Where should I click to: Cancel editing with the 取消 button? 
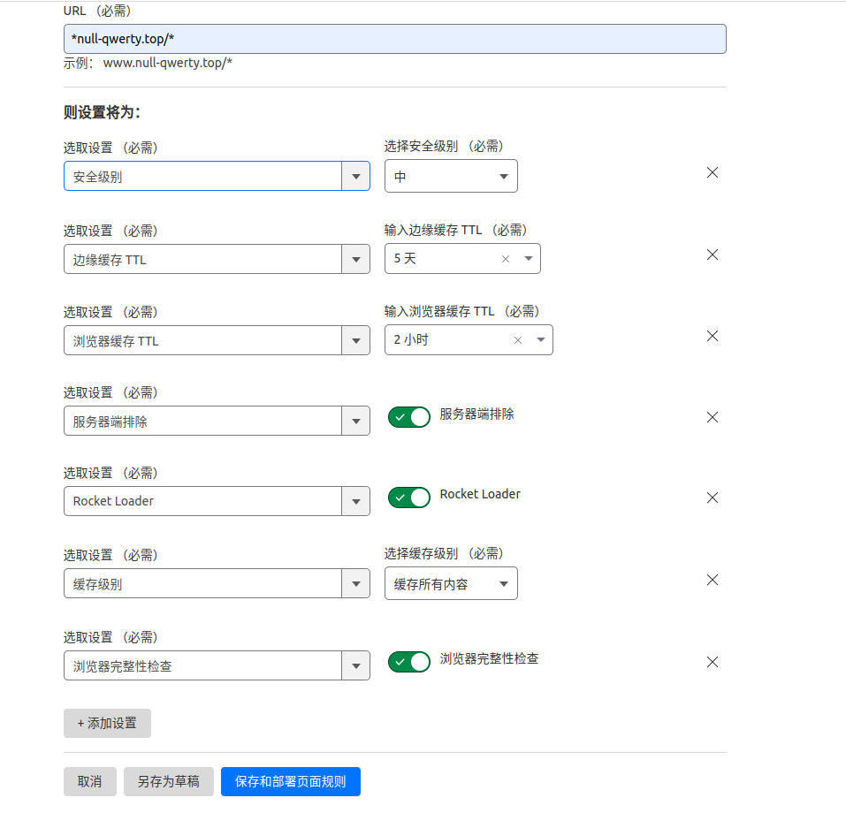pos(89,781)
